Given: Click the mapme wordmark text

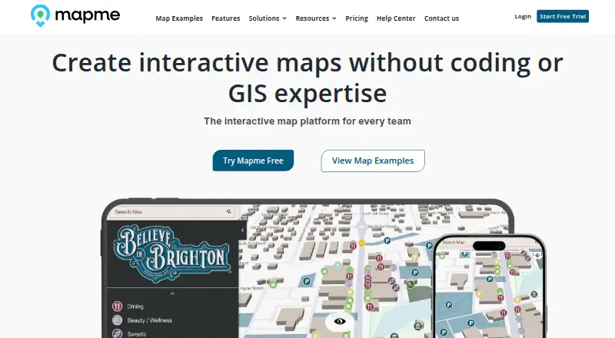Looking at the screenshot, I should point(88,15).
